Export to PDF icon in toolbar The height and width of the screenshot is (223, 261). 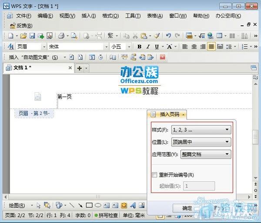point(50,36)
